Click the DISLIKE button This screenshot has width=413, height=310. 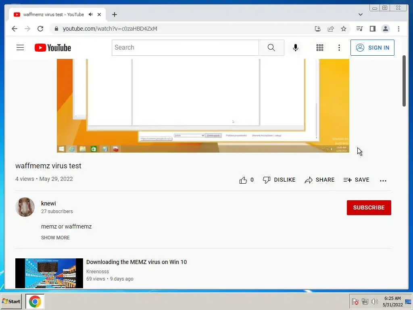click(279, 180)
